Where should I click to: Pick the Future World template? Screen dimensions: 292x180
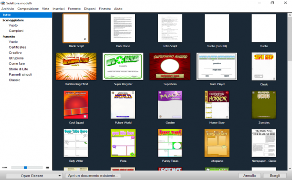(x=123, y=105)
